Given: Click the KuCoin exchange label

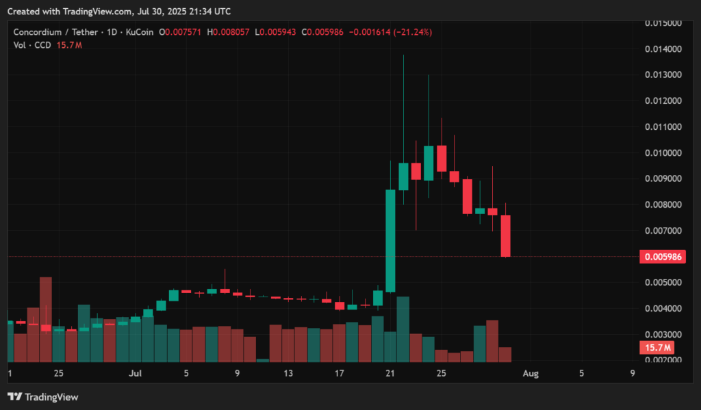Looking at the screenshot, I should click(140, 31).
